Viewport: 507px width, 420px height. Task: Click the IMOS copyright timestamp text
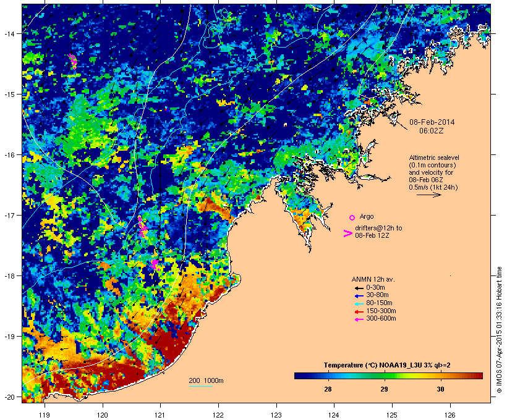[499, 330]
